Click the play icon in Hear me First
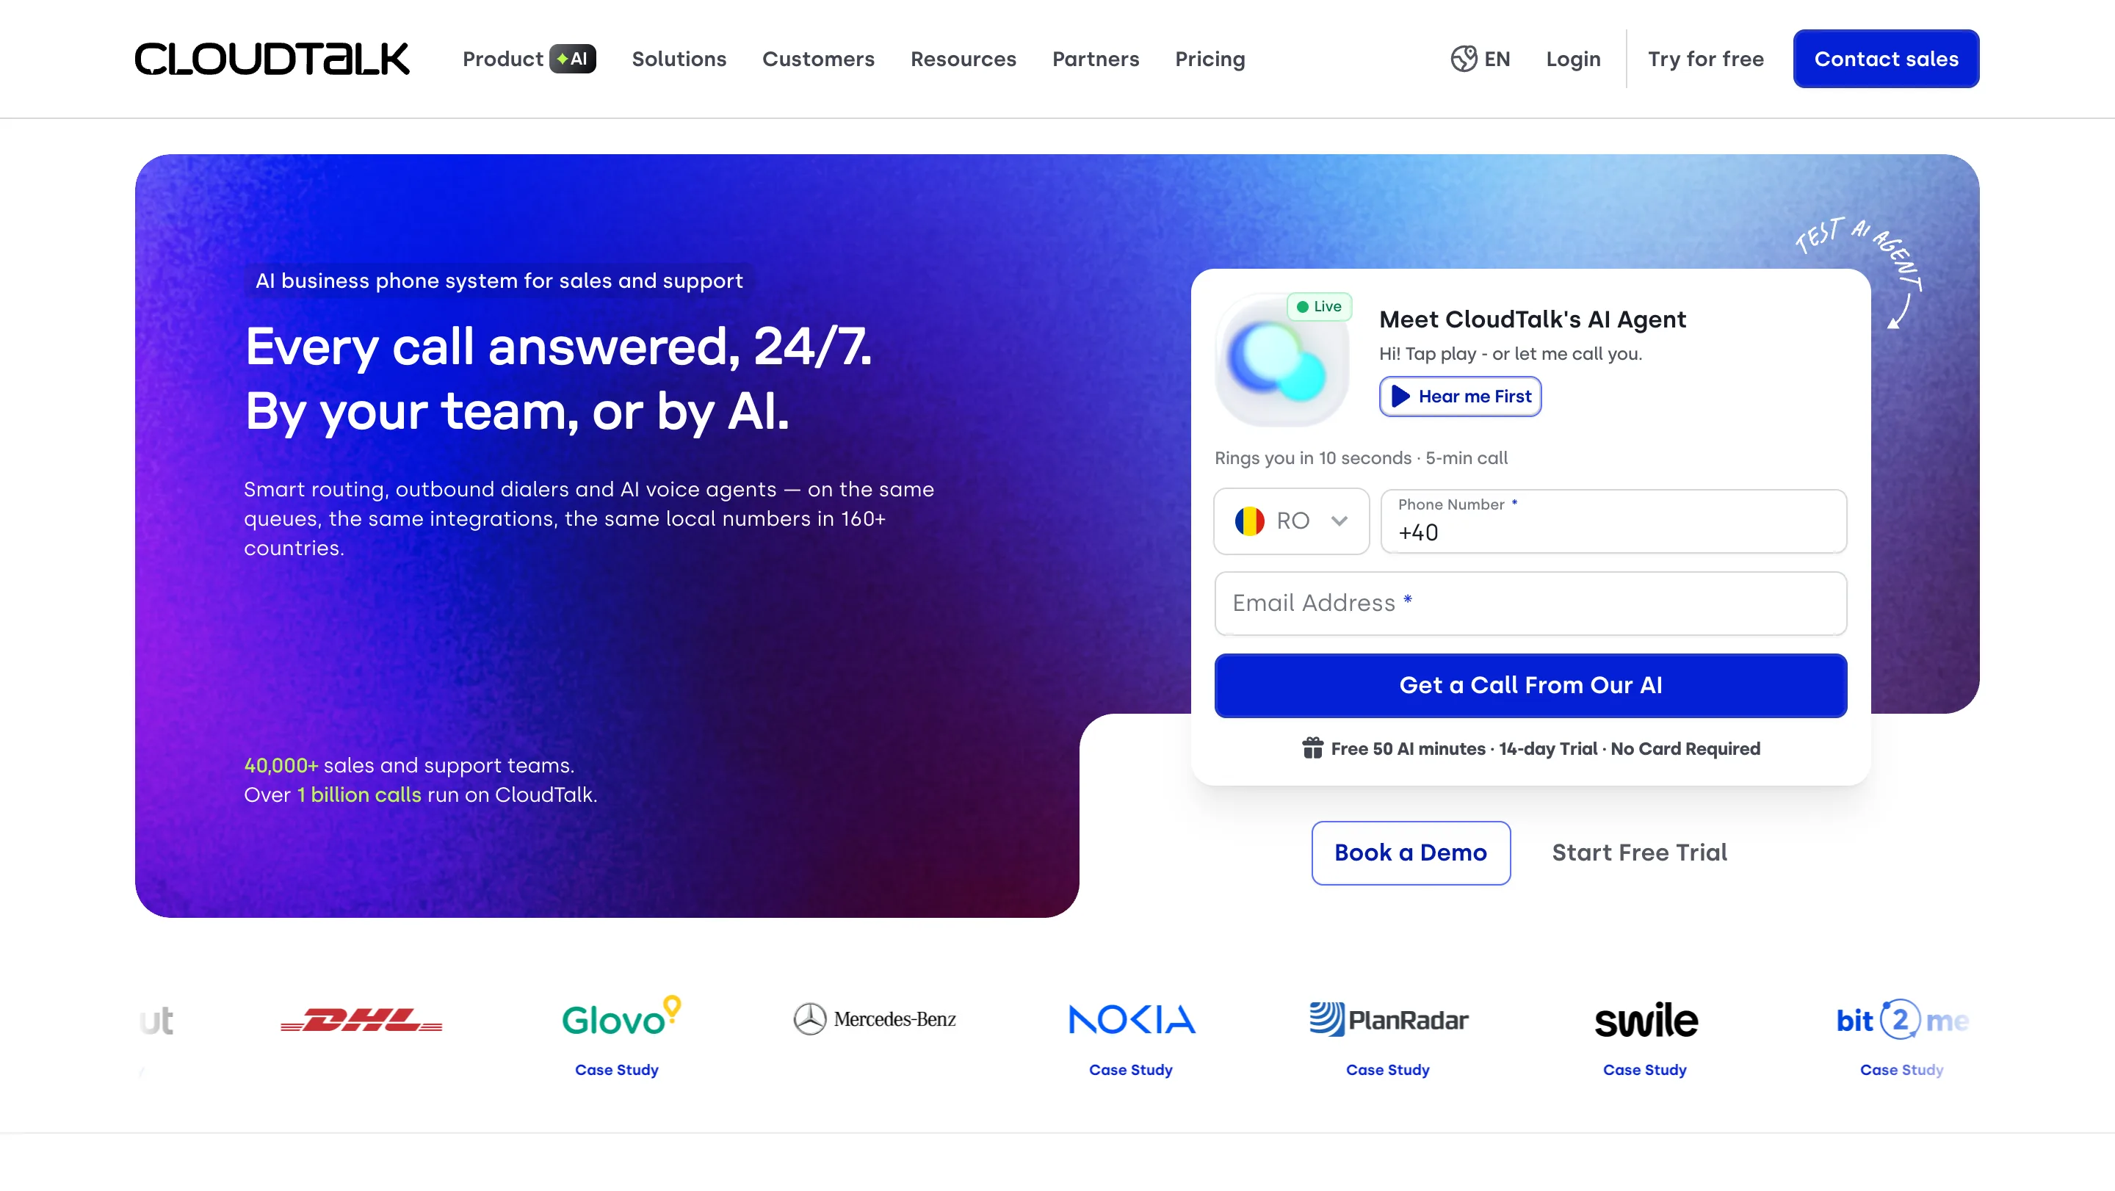This screenshot has width=2115, height=1191. [x=1400, y=397]
